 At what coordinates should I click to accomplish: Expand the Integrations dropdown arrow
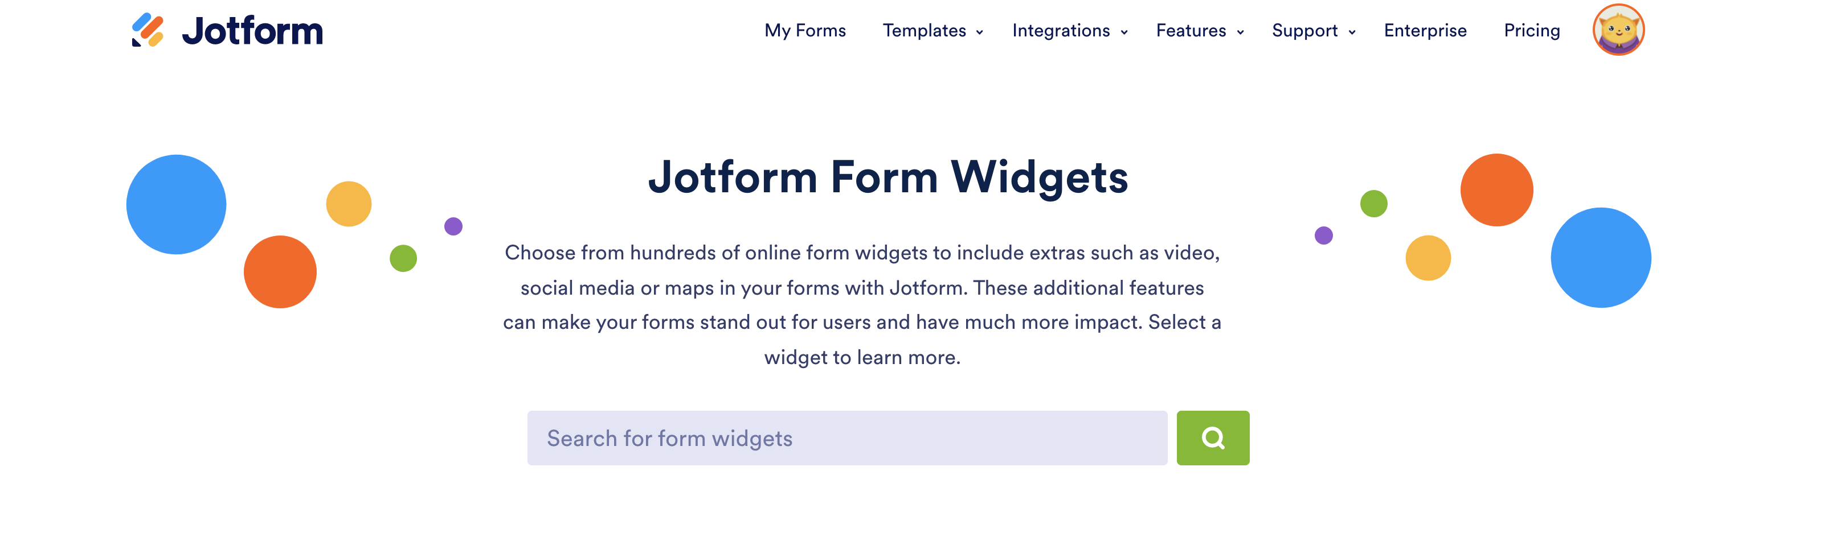coord(1124,32)
